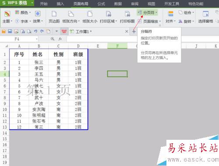Click the open file folder icon

coord(4,31)
